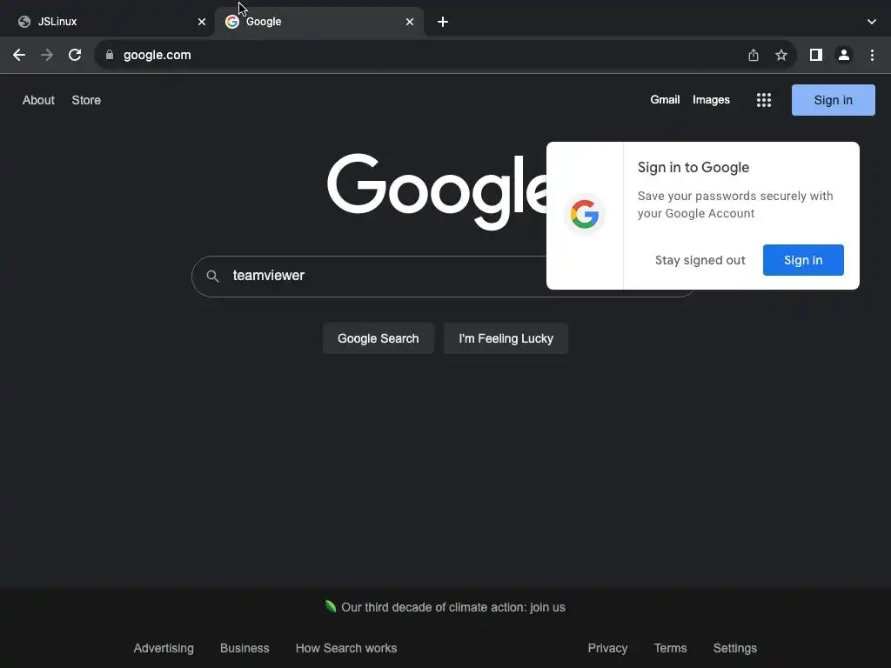Choose Stay signed out in the popup
891x668 pixels.
point(700,260)
